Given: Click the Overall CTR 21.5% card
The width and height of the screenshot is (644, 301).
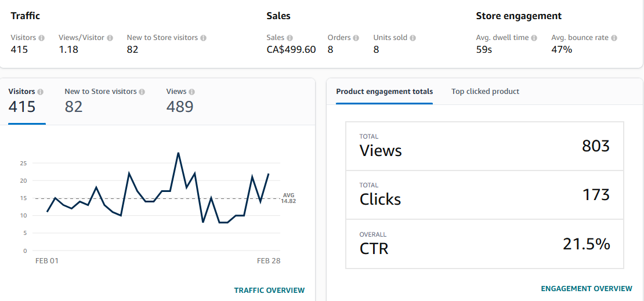Looking at the screenshot, I should click(484, 244).
